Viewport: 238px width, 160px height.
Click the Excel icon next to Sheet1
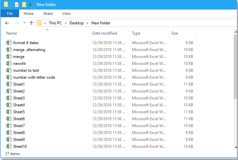click(x=9, y=84)
